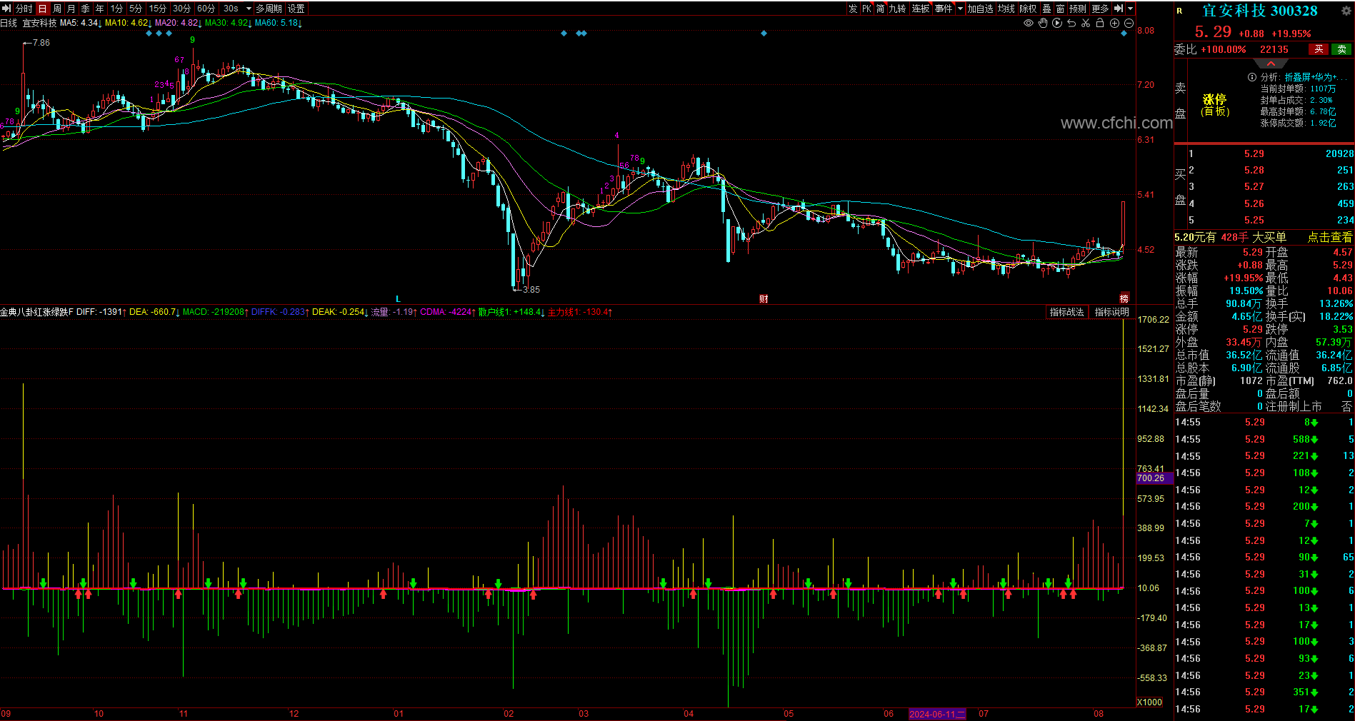Screen dimensions: 1355x721
Task: Click the 金典八卦红涨绿跌F indicator name
Action: point(37,312)
